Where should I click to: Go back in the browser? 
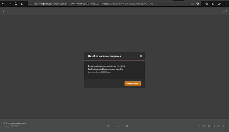3,4
